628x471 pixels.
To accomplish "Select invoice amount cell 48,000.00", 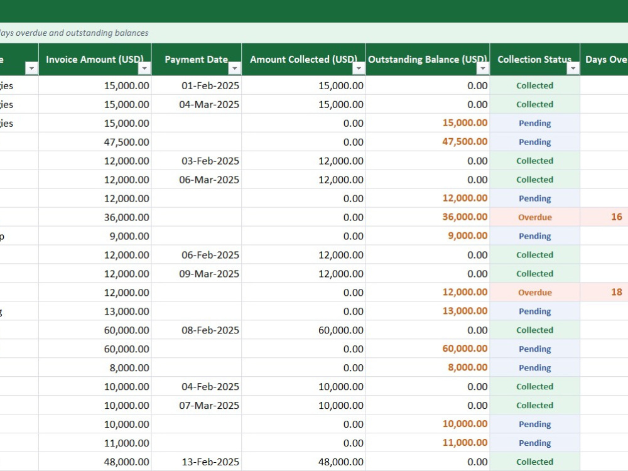I will tap(95, 462).
